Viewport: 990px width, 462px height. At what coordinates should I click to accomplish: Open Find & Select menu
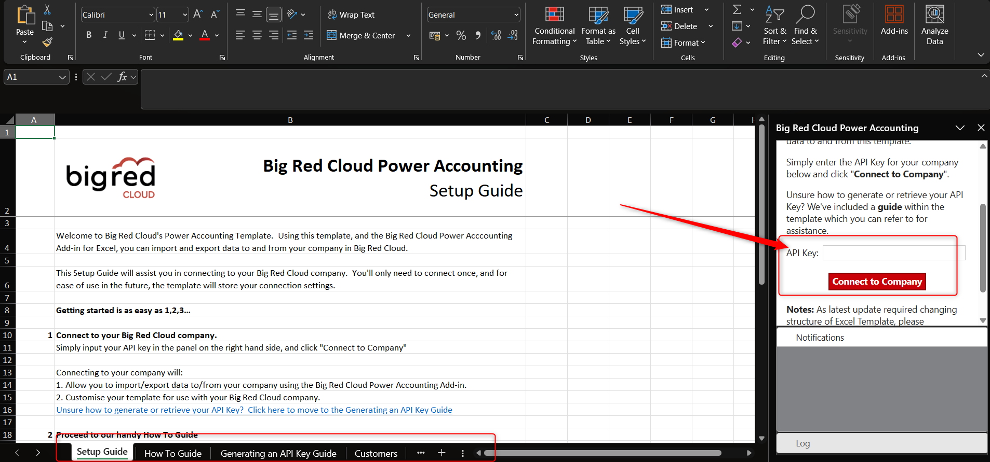pyautogui.click(x=805, y=26)
